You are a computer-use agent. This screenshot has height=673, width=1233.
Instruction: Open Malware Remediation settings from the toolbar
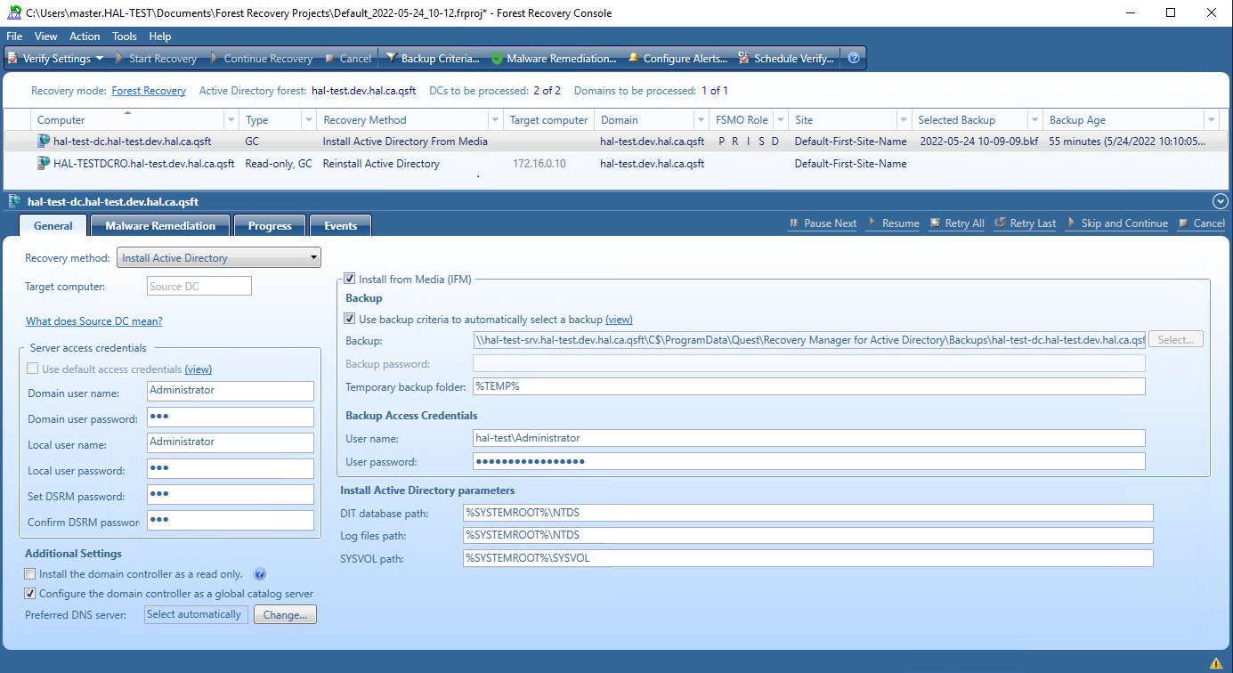pyautogui.click(x=554, y=59)
